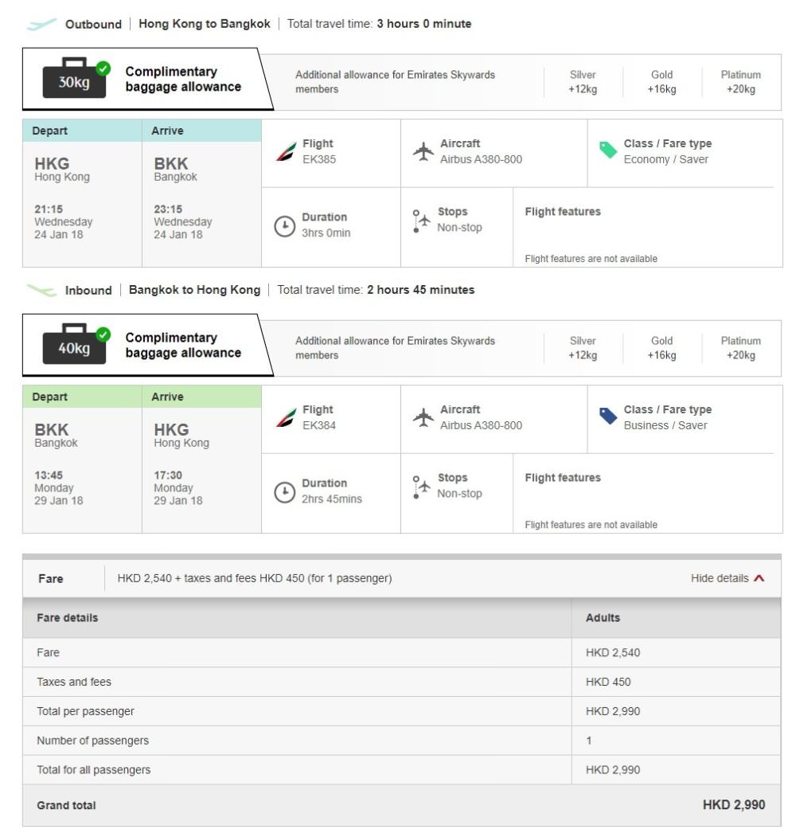Click the outbound Aircraft airplane icon

423,151
